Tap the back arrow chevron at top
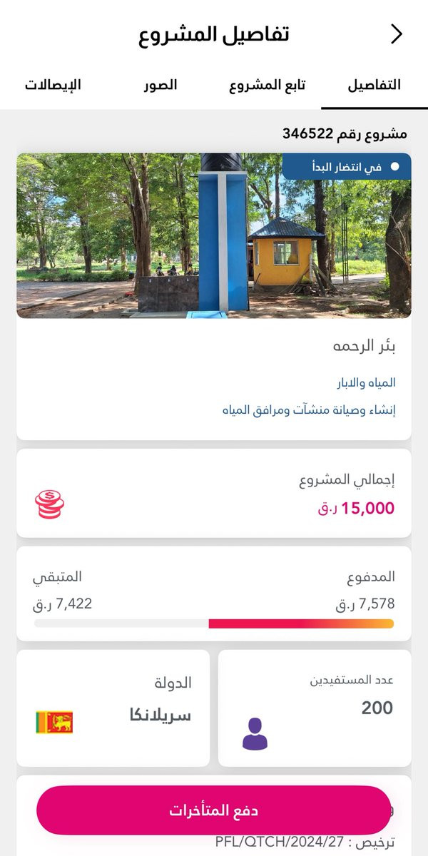428x856 pixels. pos(397,34)
